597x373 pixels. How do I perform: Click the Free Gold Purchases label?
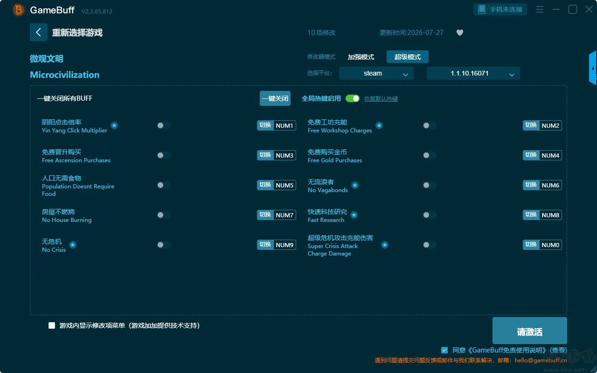(x=335, y=160)
